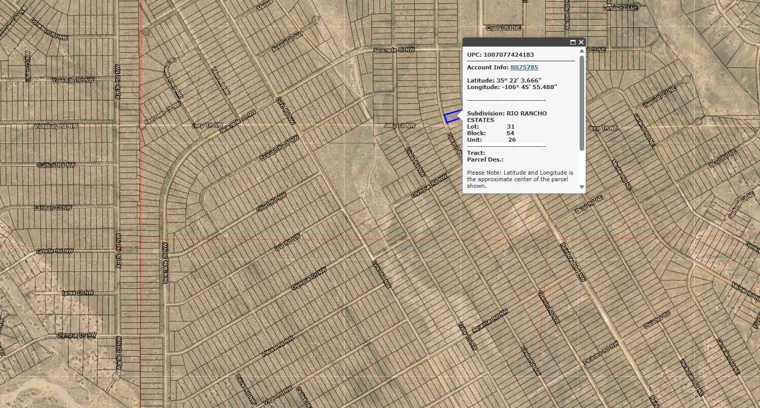Click the Vicksburg Rd NW road label
This screenshot has height=408, width=760.
click(55, 126)
